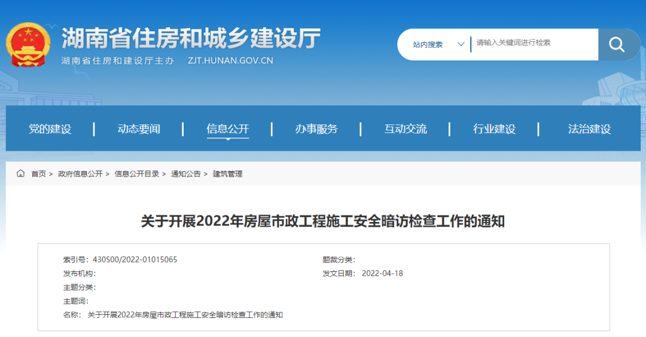Open the 法治建设 menu
Screen dimensions: 646x337
point(589,129)
